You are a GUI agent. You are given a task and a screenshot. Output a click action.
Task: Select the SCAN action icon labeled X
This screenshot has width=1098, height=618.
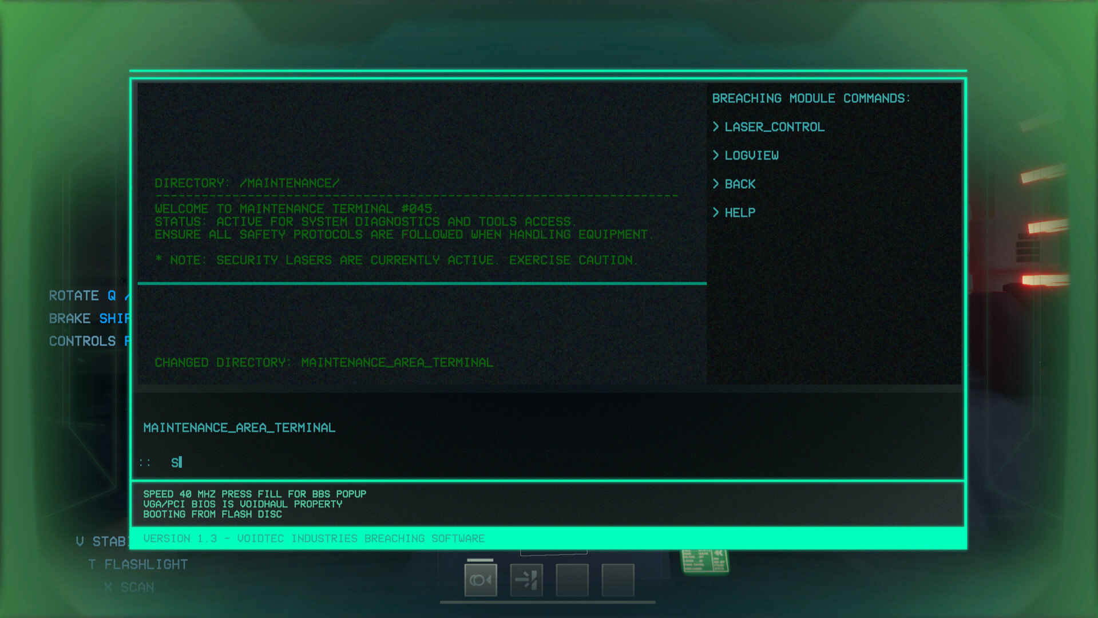pos(128,587)
